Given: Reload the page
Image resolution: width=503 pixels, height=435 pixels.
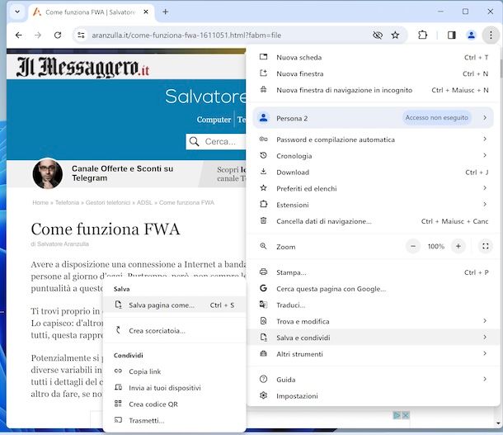Looking at the screenshot, I should tap(58, 35).
